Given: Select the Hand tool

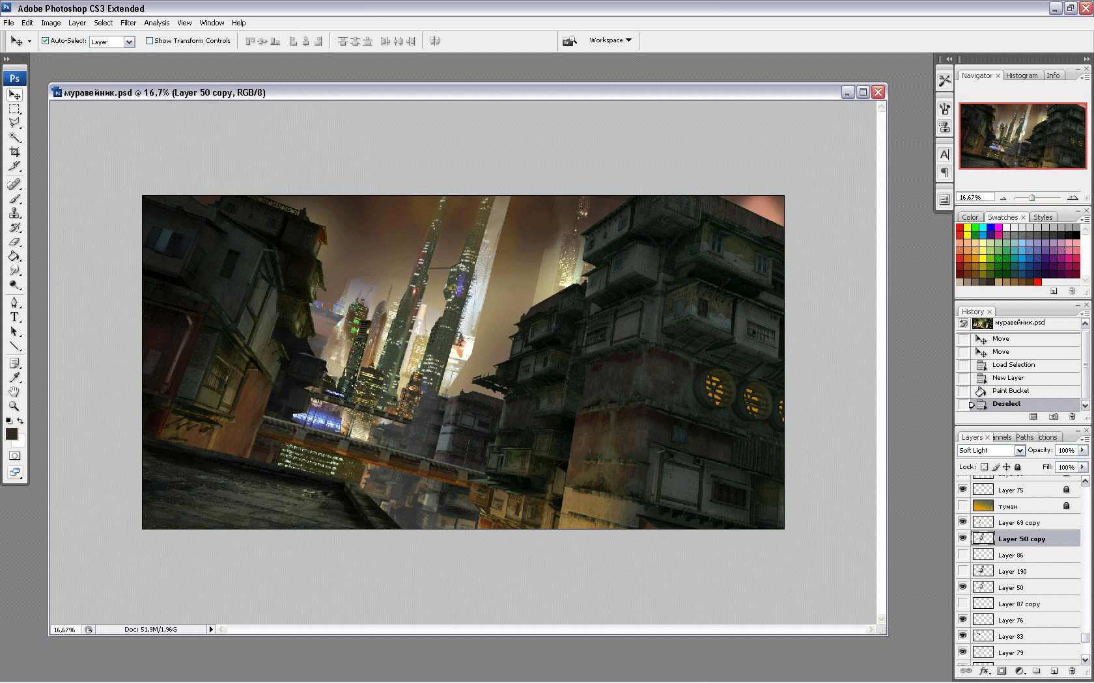Looking at the screenshot, I should [14, 392].
